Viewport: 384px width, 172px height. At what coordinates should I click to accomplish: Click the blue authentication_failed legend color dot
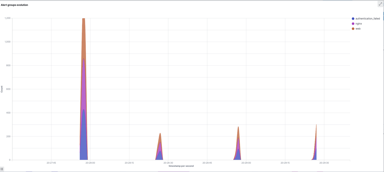[x=353, y=19]
